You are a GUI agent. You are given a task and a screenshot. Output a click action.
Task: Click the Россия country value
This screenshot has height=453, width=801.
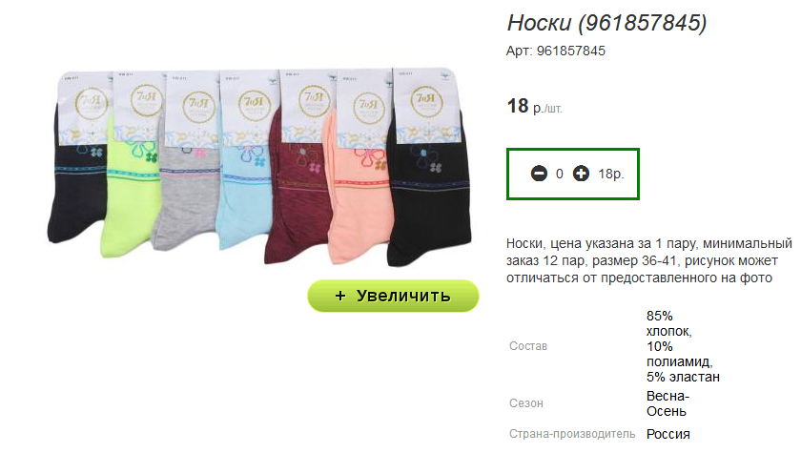pyautogui.click(x=668, y=434)
